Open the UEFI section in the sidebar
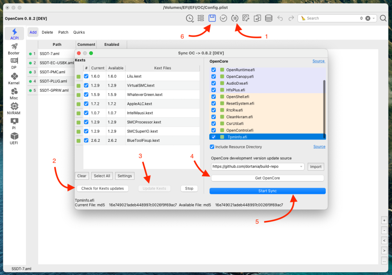Image resolution: width=392 pixels, height=275 pixels. coord(14,138)
